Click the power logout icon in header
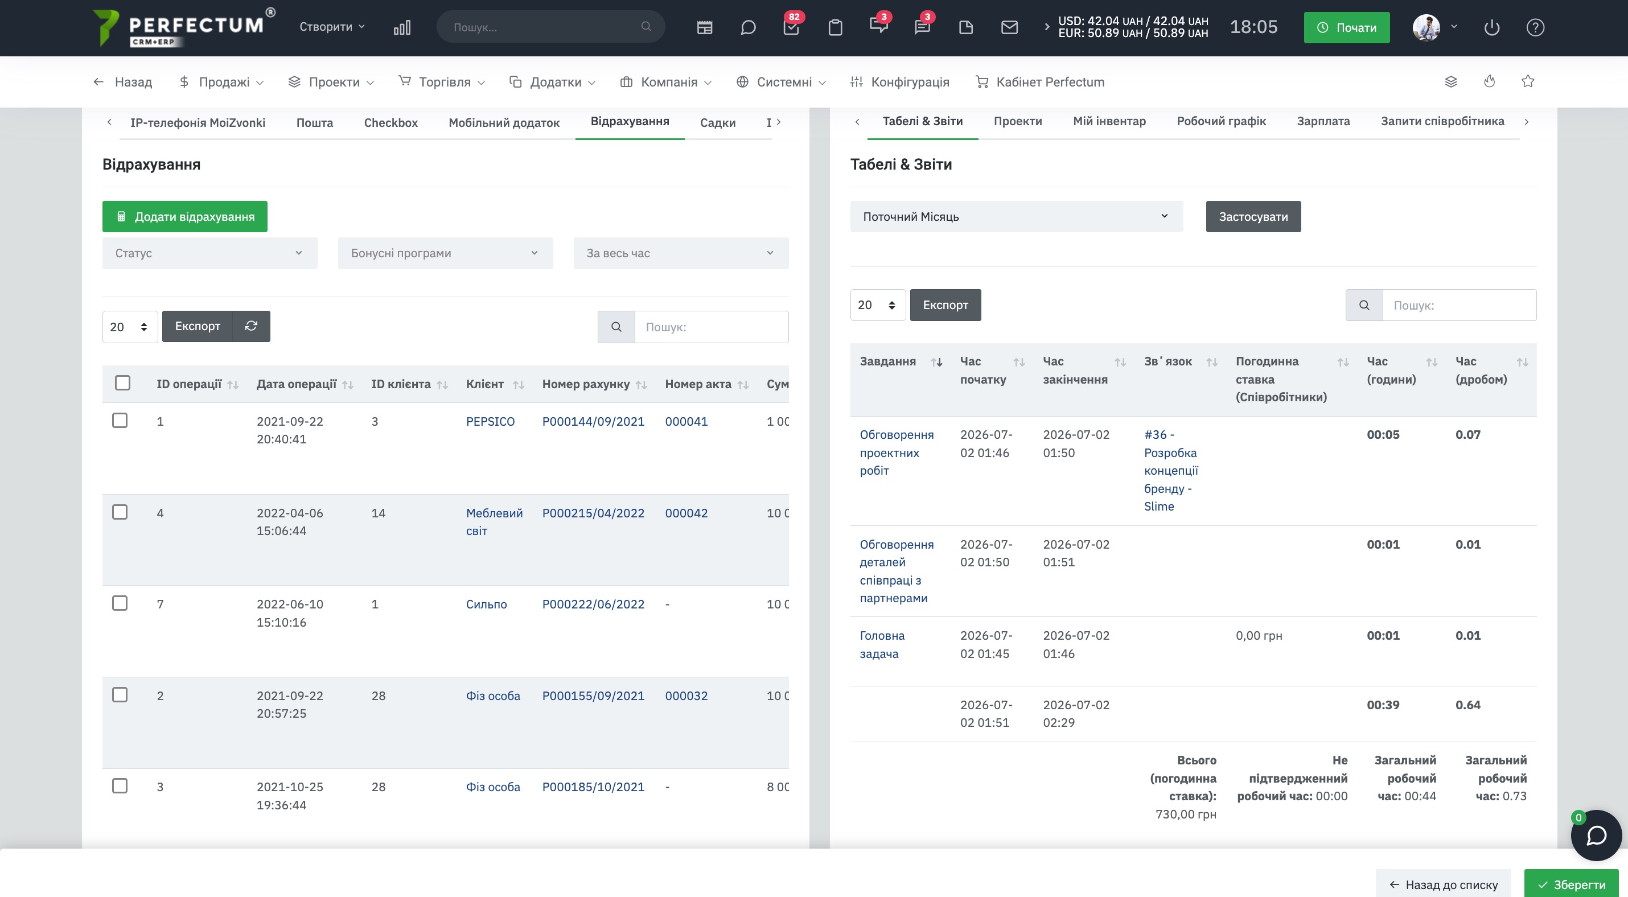This screenshot has height=897, width=1628. click(x=1491, y=27)
